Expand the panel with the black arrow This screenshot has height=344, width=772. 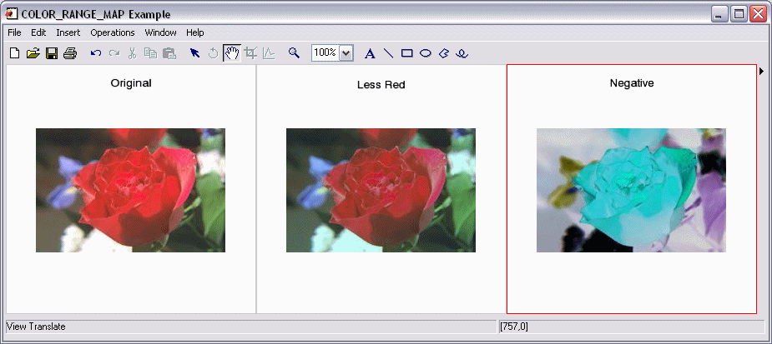tap(762, 72)
